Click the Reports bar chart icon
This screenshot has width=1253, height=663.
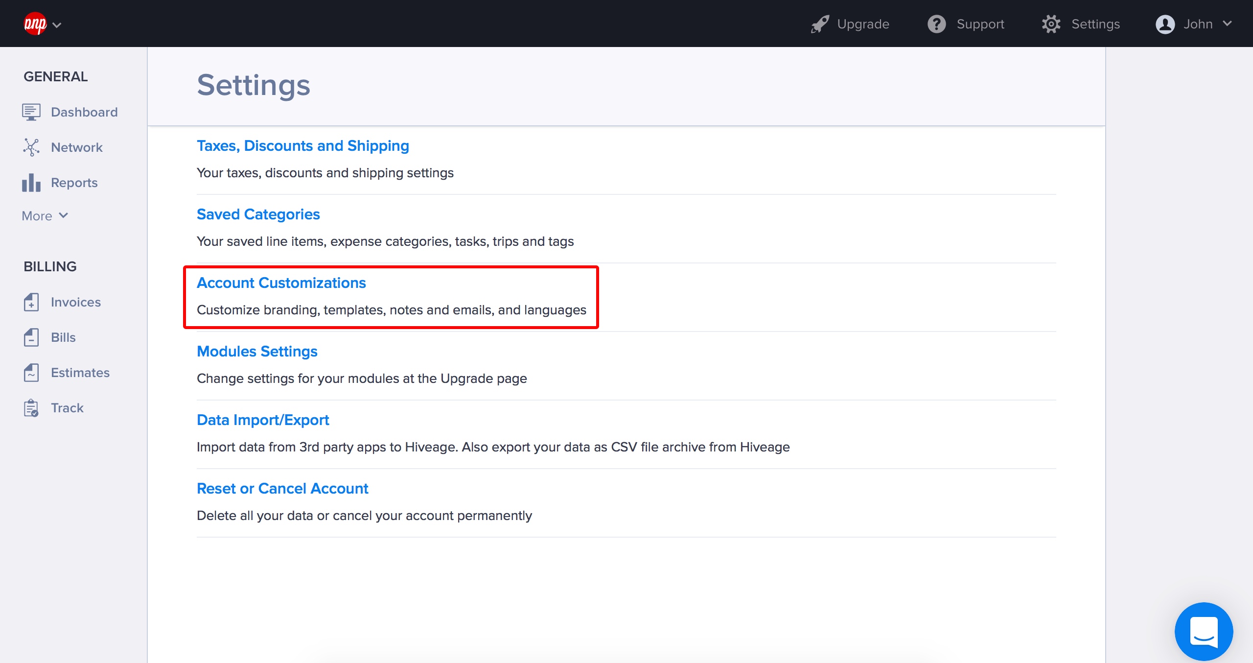31,183
